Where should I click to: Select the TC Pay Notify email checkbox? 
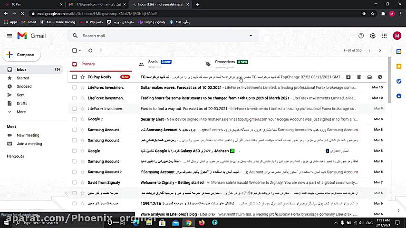click(x=75, y=77)
